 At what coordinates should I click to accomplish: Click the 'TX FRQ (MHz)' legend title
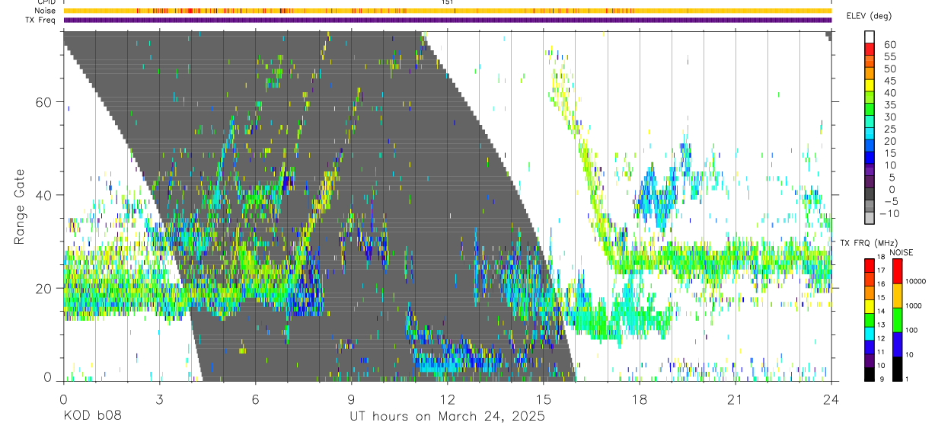click(867, 242)
